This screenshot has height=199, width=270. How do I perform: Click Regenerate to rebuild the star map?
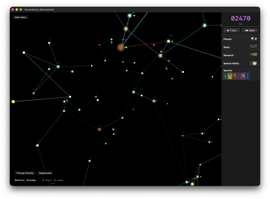(45, 173)
